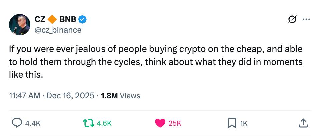The height and width of the screenshot is (140, 319).
Task: Click the 25K likes count
Action: tap(175, 123)
